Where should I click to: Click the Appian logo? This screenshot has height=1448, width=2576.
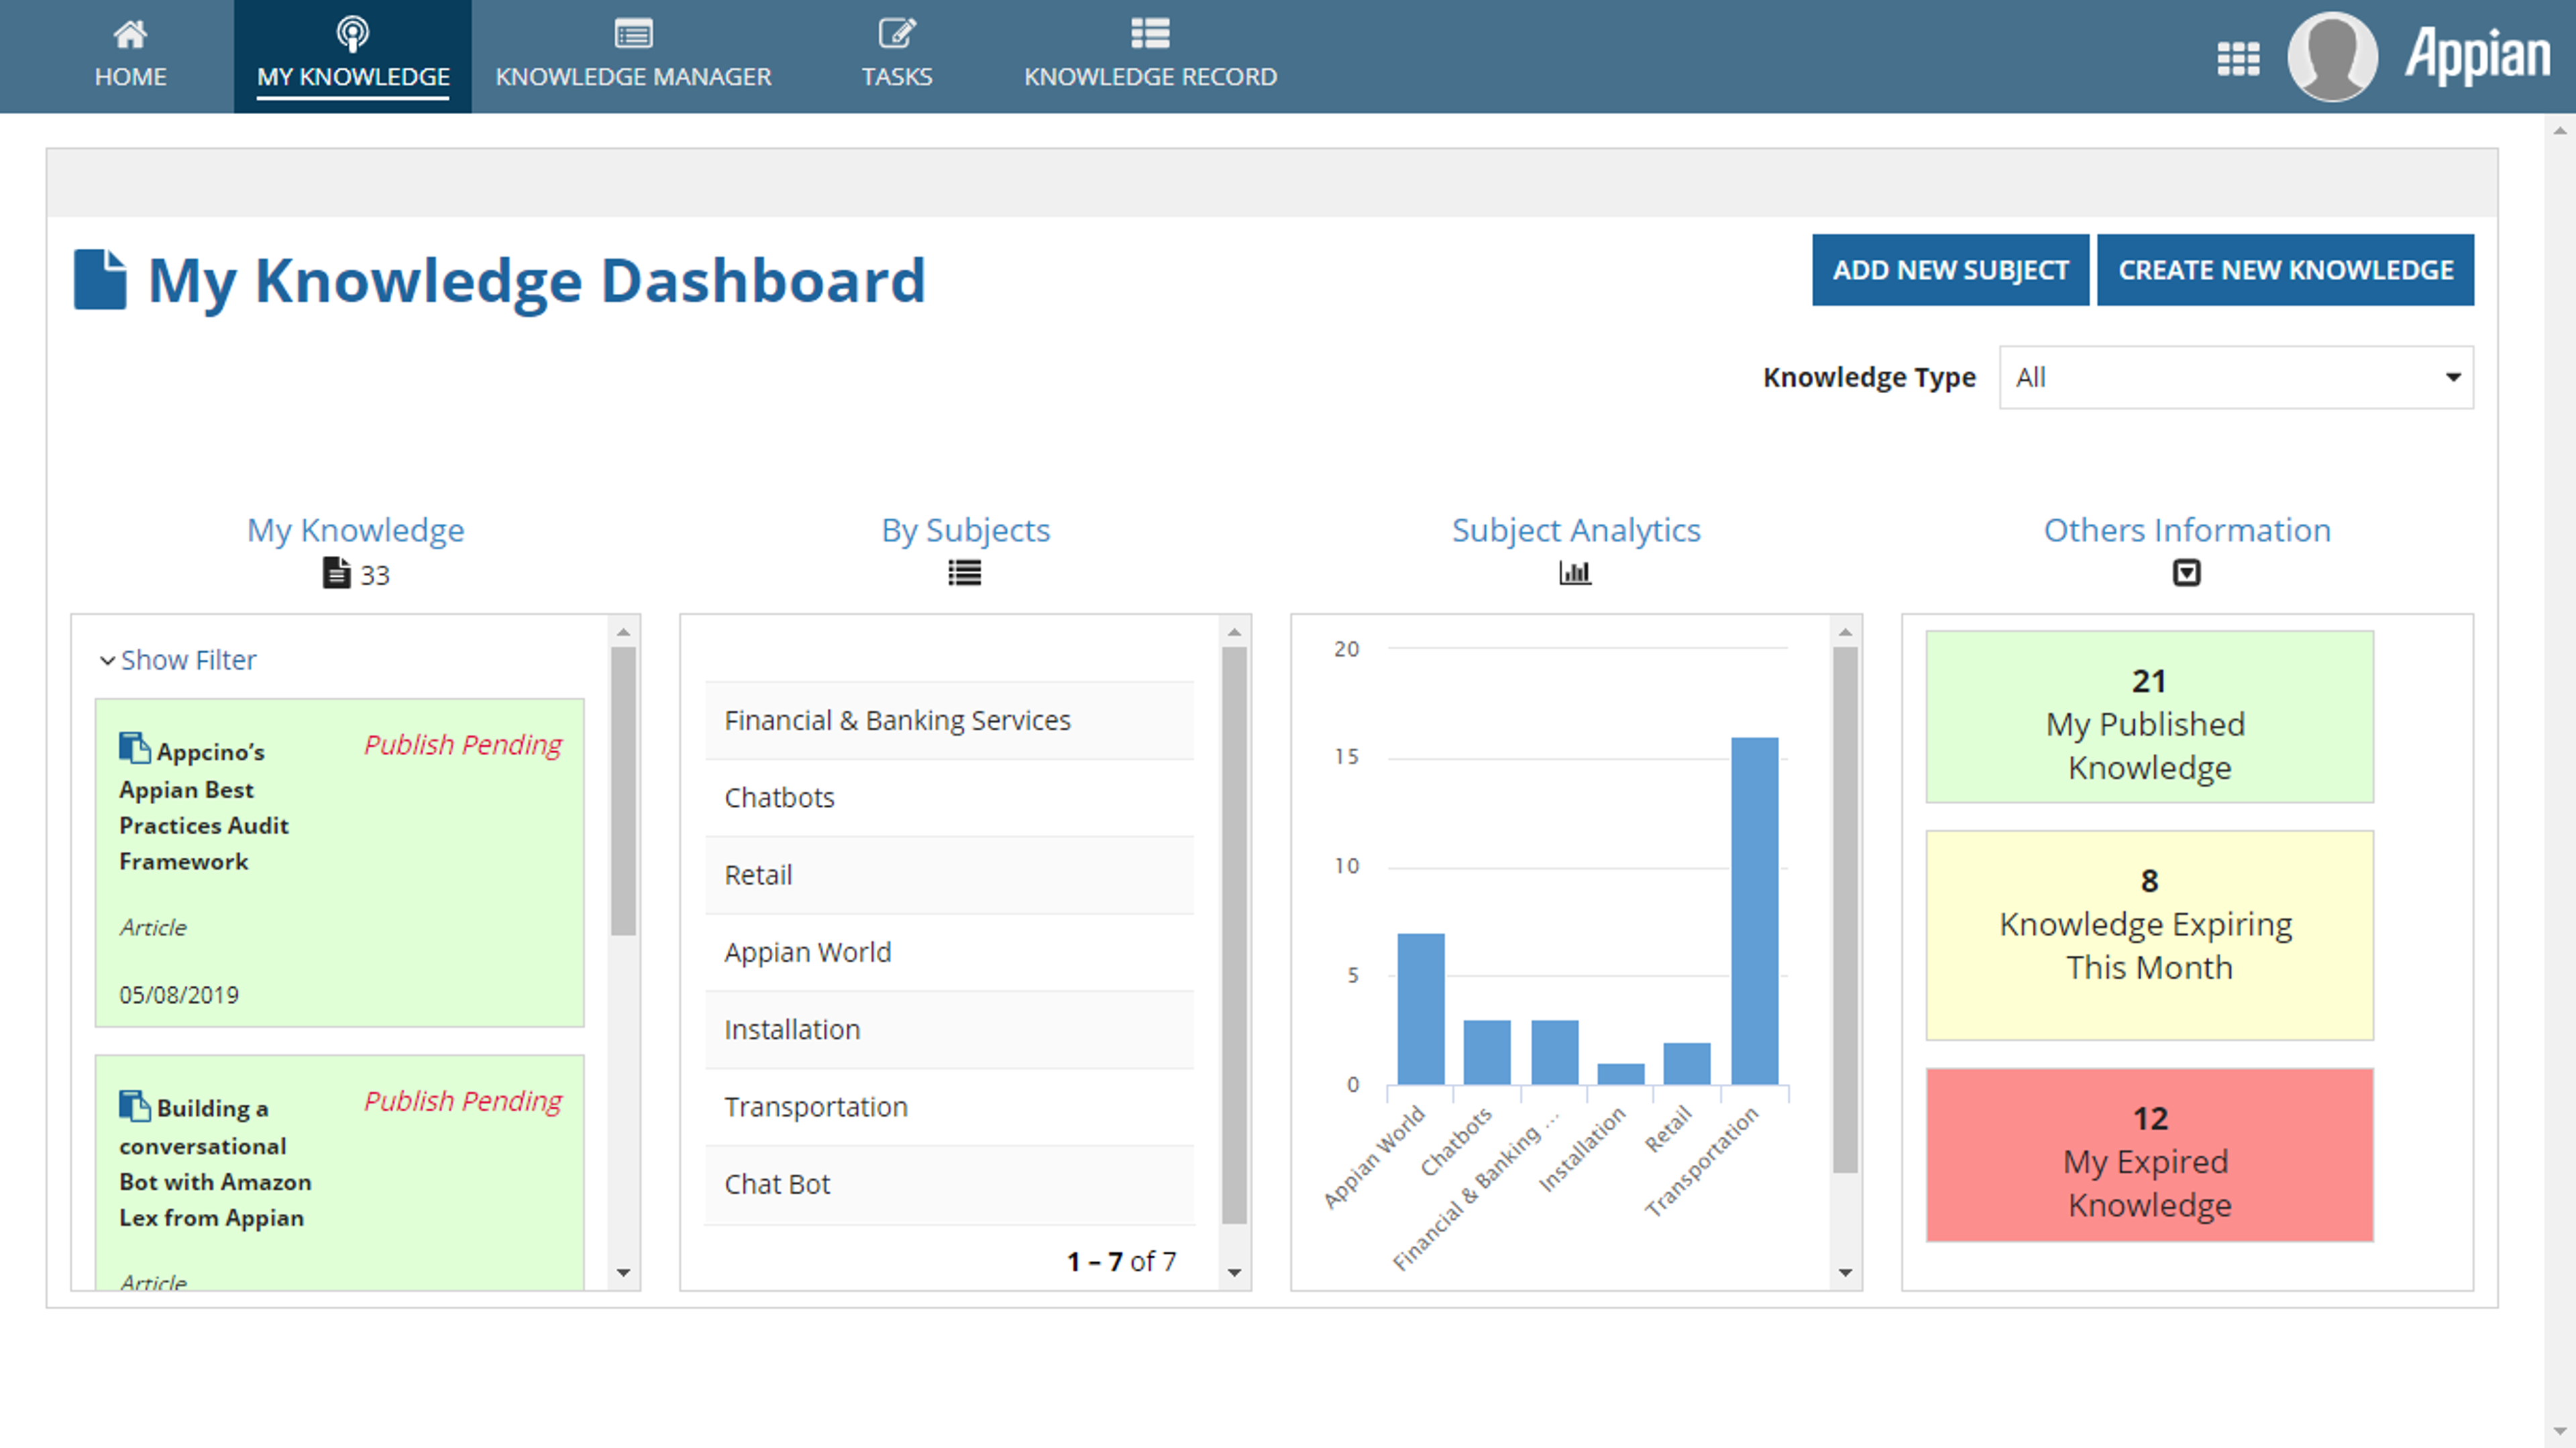point(2477,56)
